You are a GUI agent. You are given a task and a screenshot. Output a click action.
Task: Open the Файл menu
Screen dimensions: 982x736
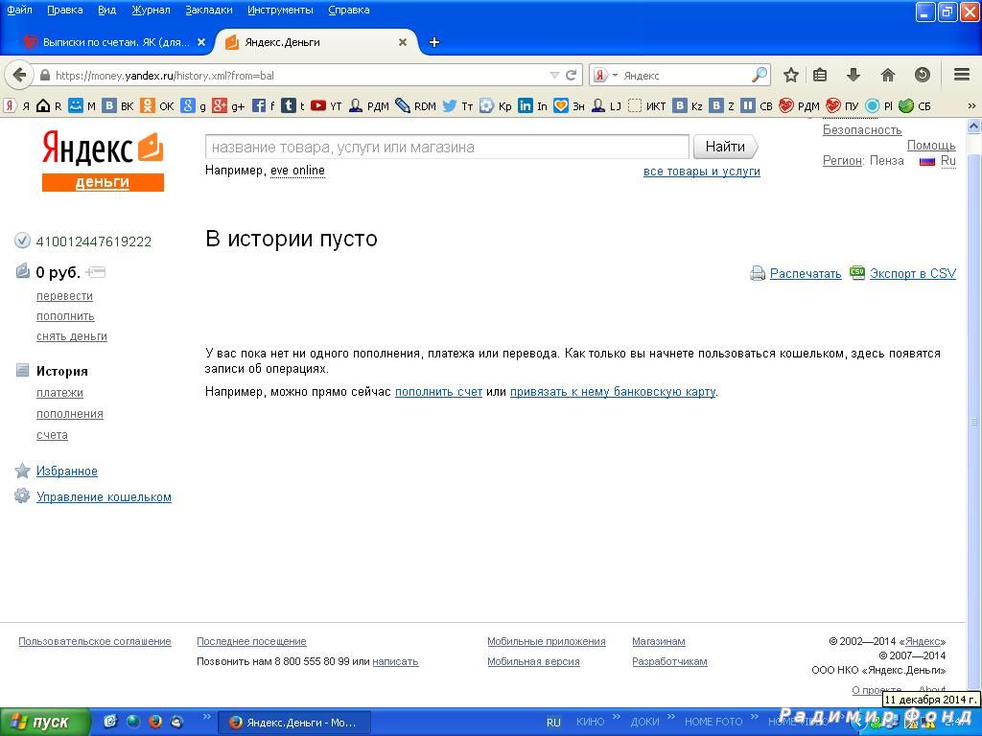point(19,10)
